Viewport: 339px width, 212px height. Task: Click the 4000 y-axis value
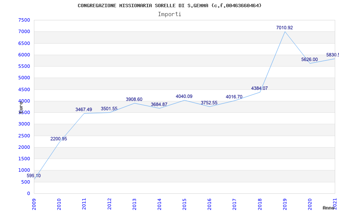coord(24,101)
